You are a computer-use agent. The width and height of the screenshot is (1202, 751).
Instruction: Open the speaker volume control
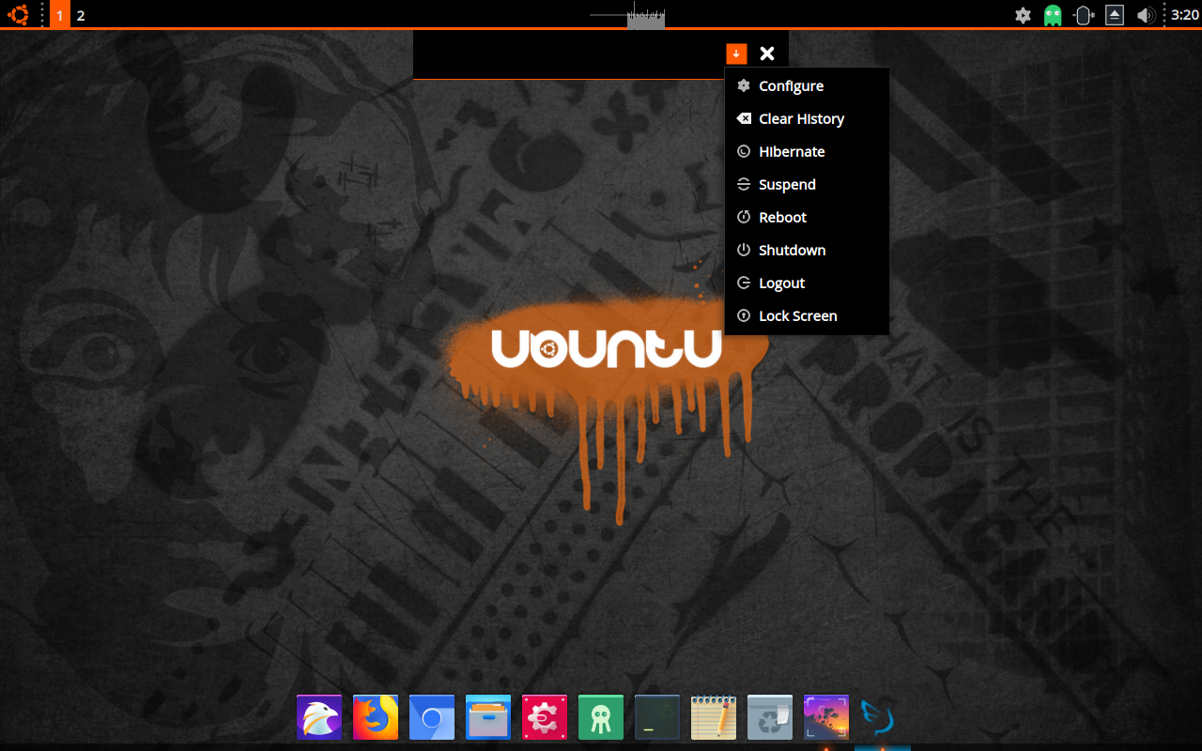click(1146, 15)
